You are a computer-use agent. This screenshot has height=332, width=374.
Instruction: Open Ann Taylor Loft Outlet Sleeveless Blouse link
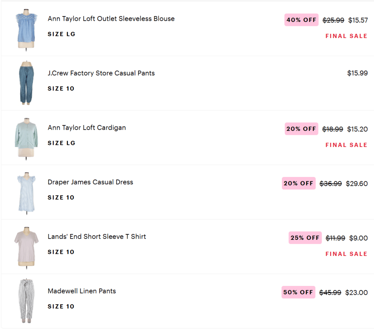[x=111, y=19]
